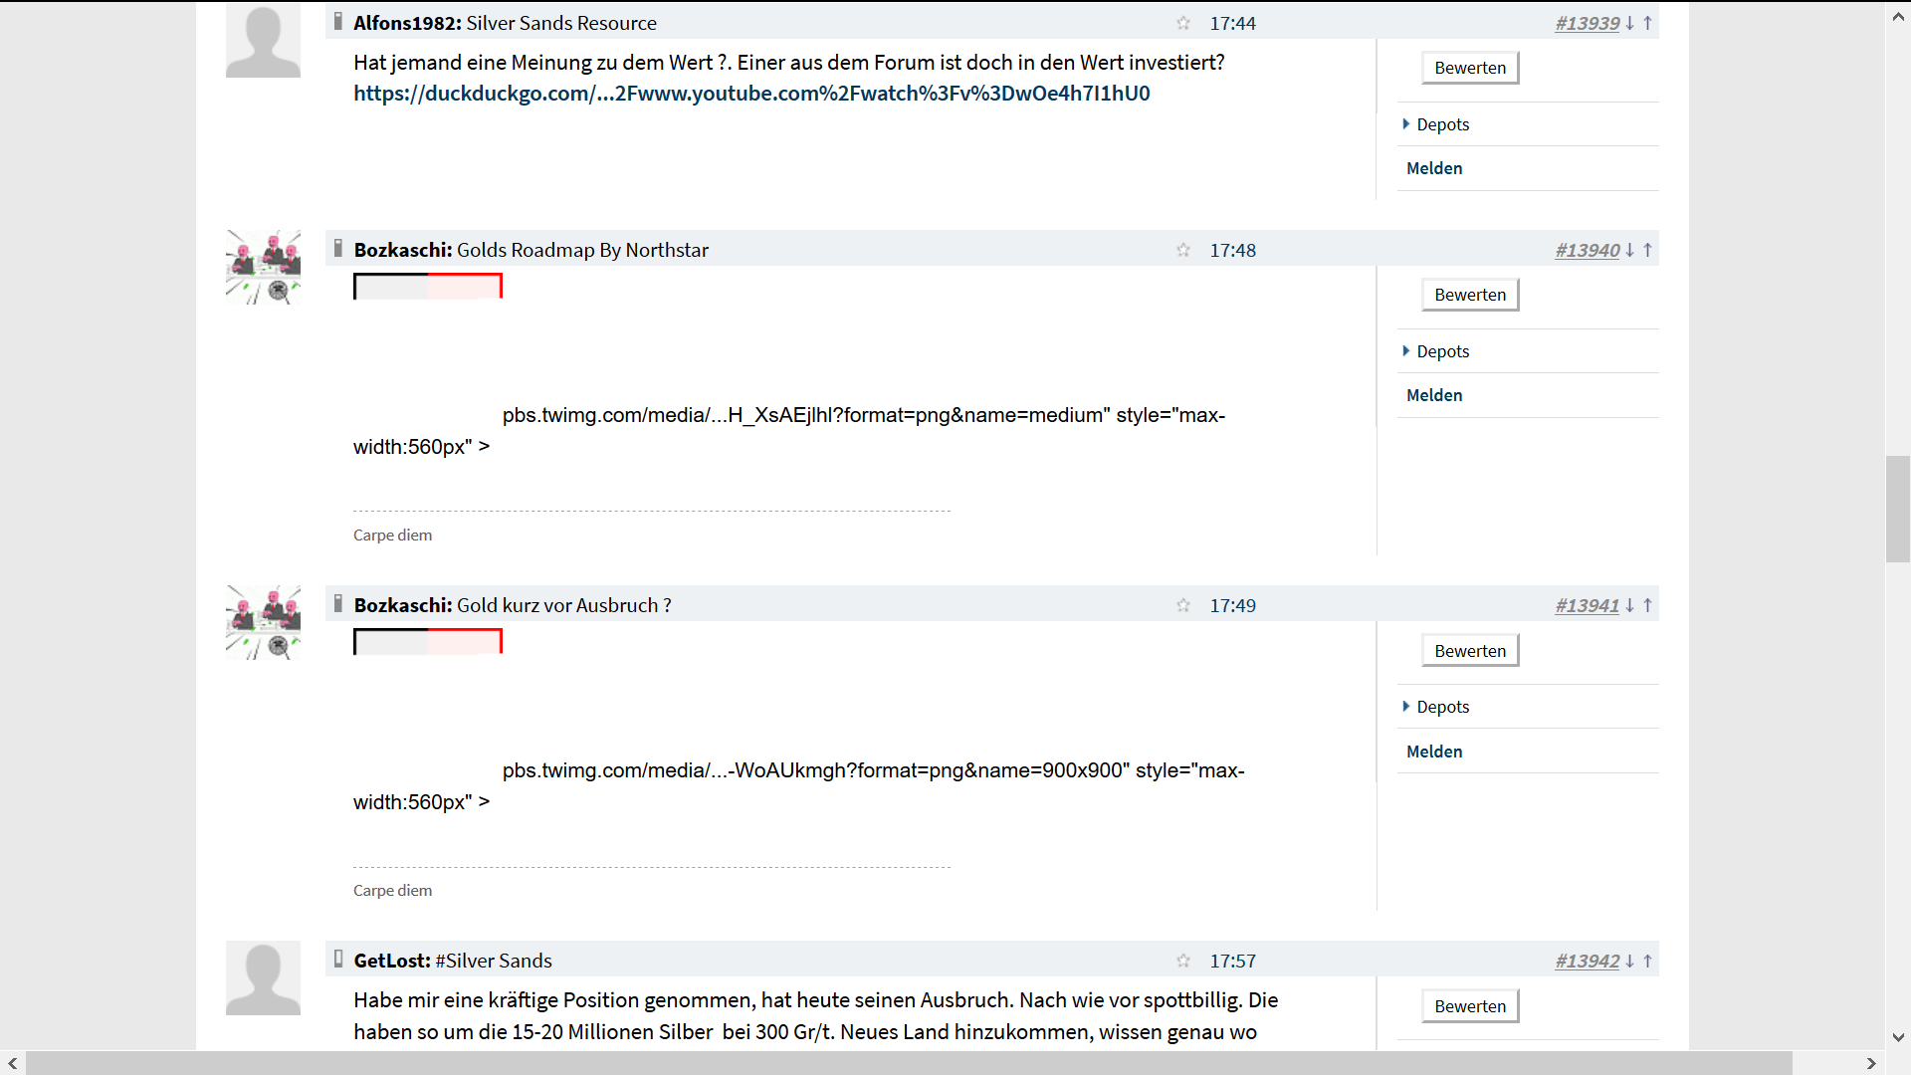Open Bozkaschi's avatar on Golds Roadmap post
The image size is (1911, 1075).
pos(263,267)
